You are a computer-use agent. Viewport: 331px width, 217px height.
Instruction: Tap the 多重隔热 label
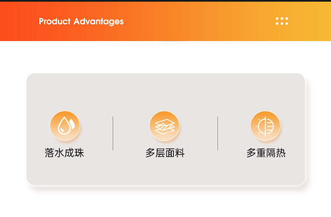click(266, 152)
